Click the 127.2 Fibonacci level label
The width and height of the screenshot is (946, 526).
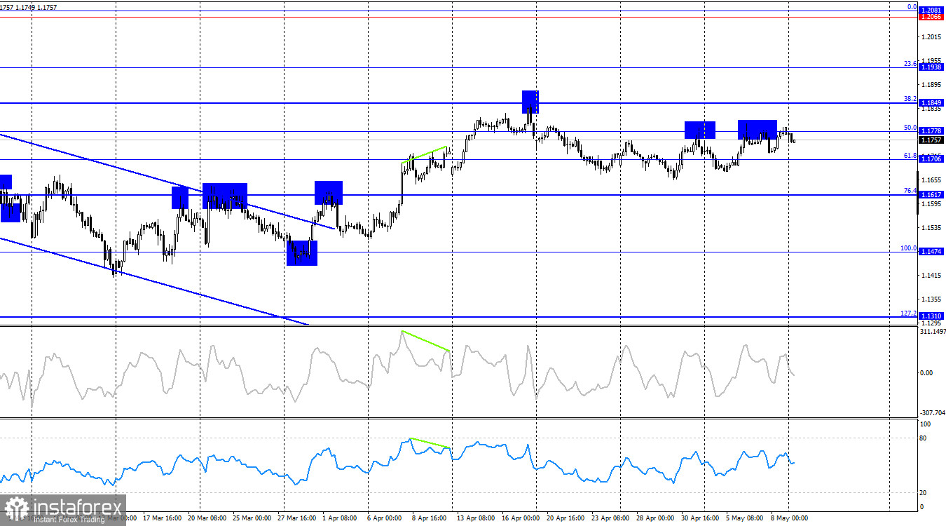point(908,313)
